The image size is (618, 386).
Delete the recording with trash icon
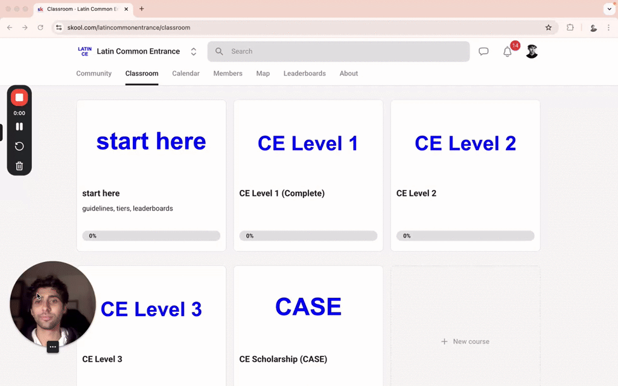[19, 166]
